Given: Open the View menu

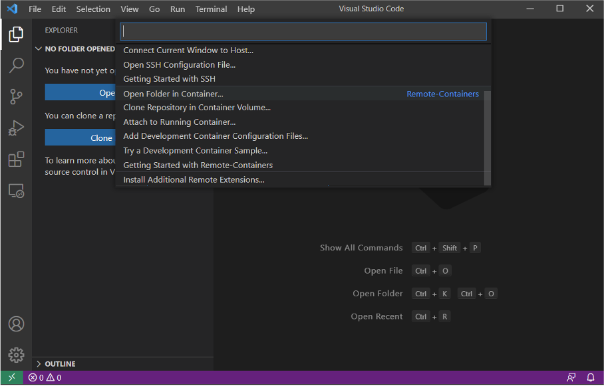Looking at the screenshot, I should point(130,9).
